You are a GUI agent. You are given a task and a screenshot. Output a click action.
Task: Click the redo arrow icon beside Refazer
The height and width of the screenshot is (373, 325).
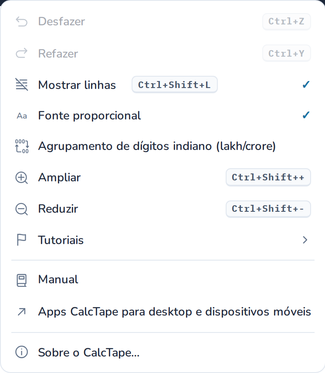[x=22, y=53]
